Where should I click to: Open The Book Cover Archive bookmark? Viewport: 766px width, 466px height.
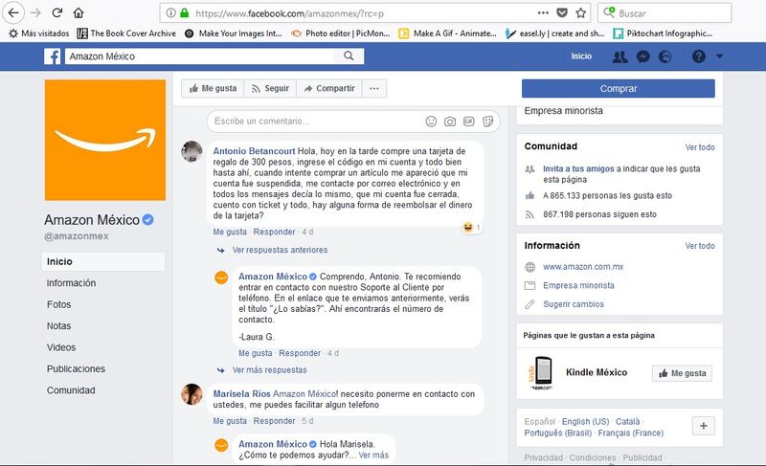click(x=126, y=33)
